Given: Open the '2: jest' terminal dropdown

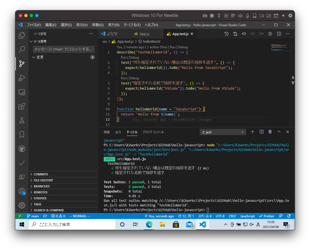Looking at the screenshot, I should pyautogui.click(x=223, y=132).
